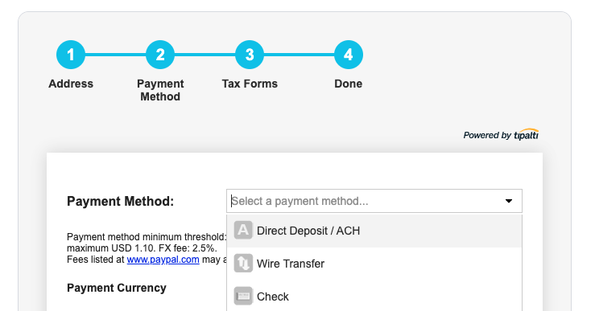
Task: Click the Payment Method: field label
Action: [120, 201]
